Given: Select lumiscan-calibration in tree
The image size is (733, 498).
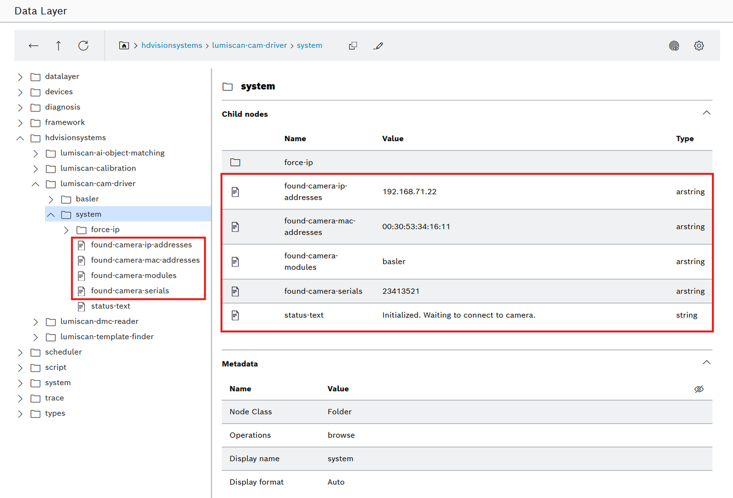Looking at the screenshot, I should [98, 168].
